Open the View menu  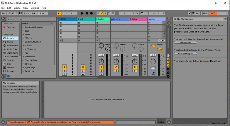coord(25,8)
